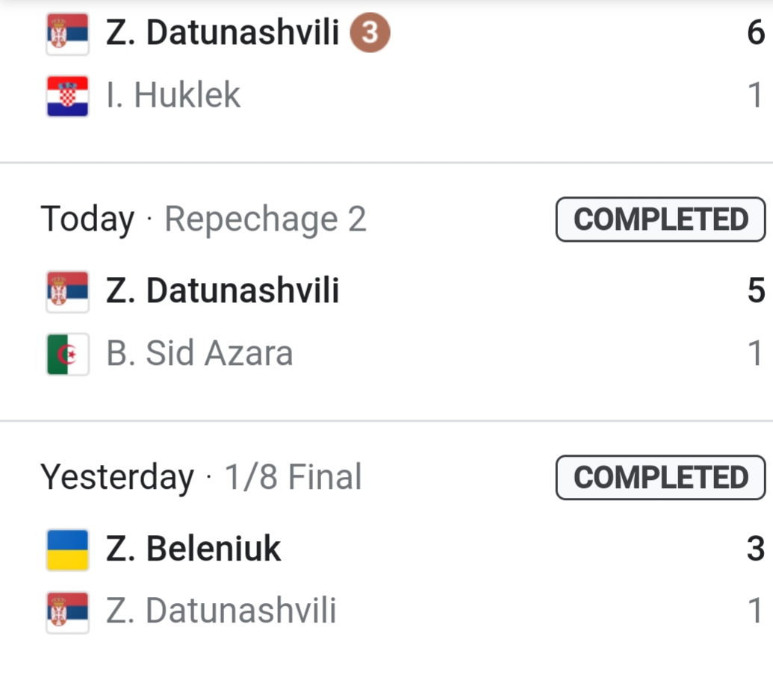This screenshot has width=773, height=680.
Task: Open B. Sid Azara's profile
Action: [199, 354]
